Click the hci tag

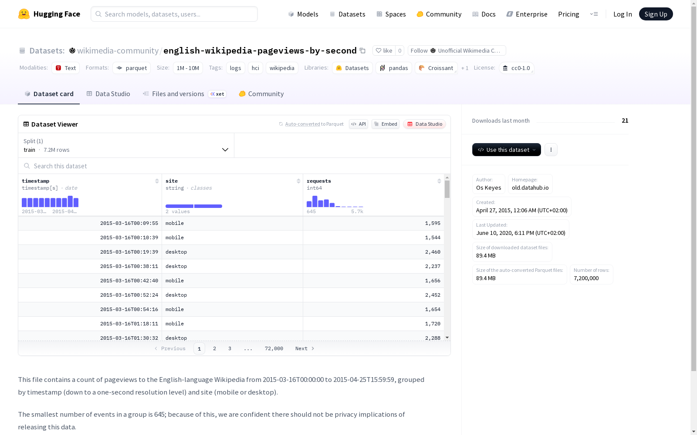pos(255,68)
